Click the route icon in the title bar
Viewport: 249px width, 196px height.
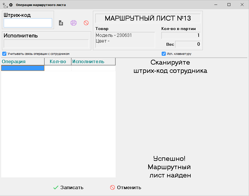point(5,5)
